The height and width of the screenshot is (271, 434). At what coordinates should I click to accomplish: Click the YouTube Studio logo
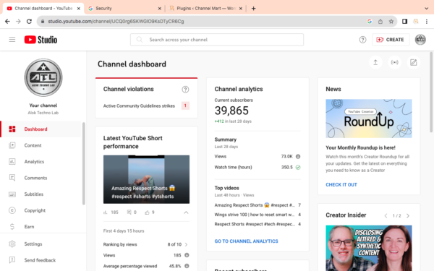pyautogui.click(x=41, y=40)
